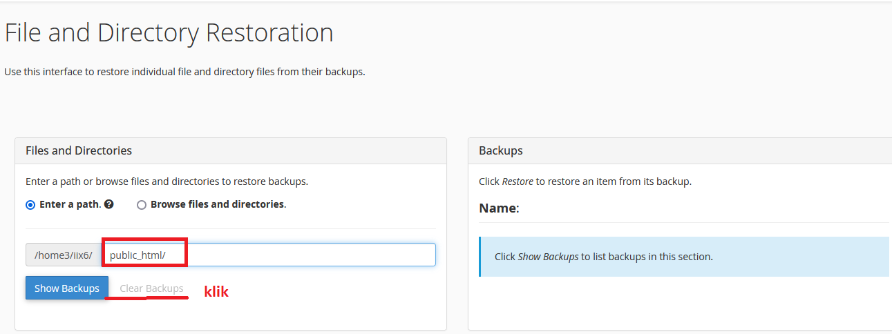Click the help icon beside Enter a path
Image resolution: width=892 pixels, height=334 pixels.
109,205
